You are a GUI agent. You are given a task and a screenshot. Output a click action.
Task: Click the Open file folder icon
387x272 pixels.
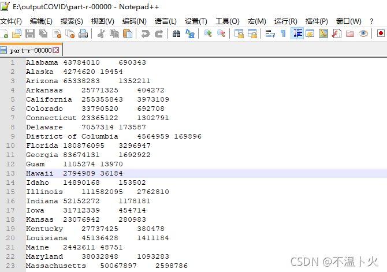(x=17, y=34)
